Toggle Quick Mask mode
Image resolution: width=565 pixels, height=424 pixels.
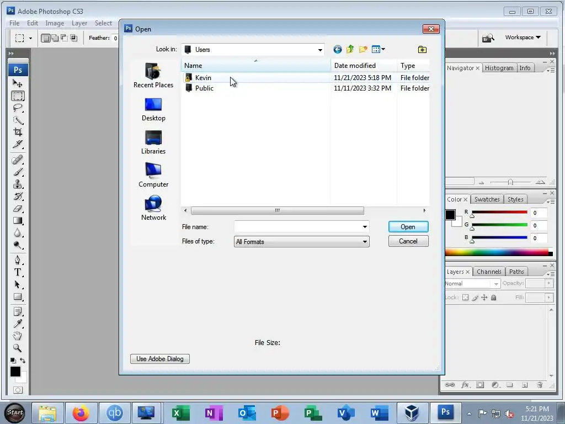click(18, 390)
